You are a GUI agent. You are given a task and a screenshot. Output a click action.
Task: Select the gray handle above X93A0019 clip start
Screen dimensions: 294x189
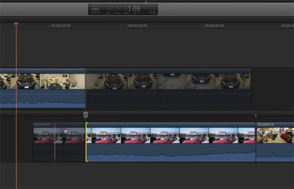pos(256,115)
